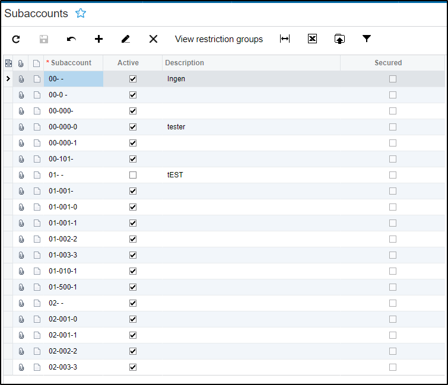The height and width of the screenshot is (385, 448).
Task: Add Subaccounts to favorites with star icon
Action: tap(81, 13)
